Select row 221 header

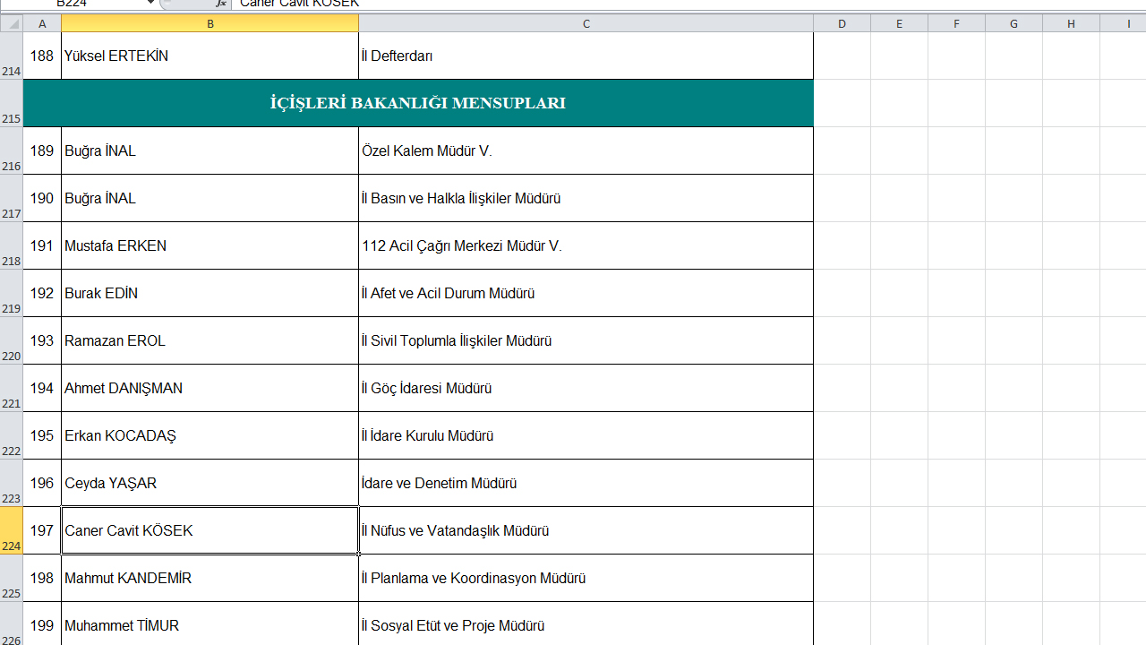11,388
